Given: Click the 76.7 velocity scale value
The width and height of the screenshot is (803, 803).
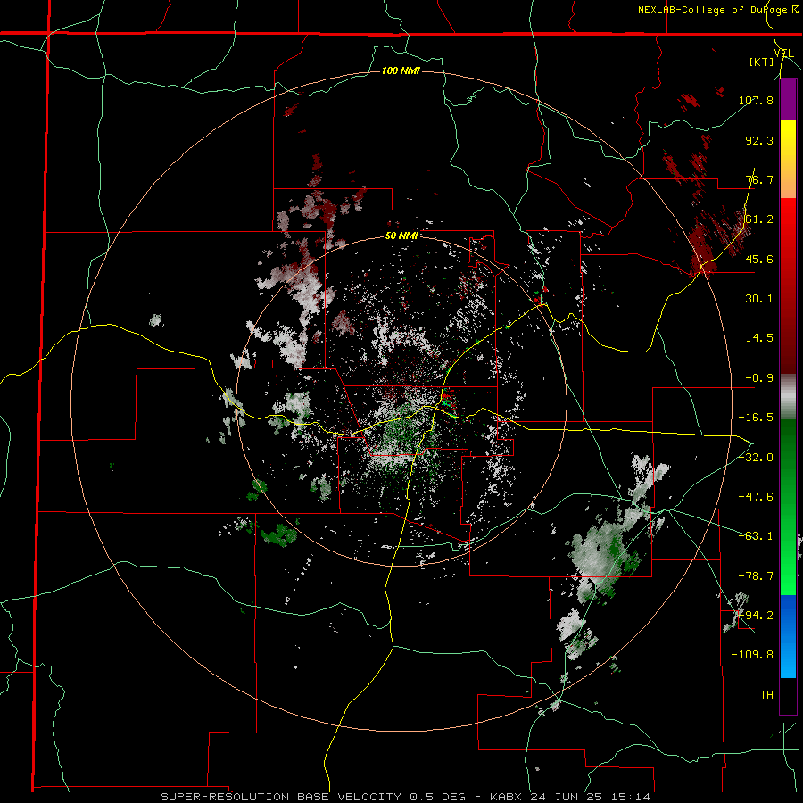Looking at the screenshot, I should (759, 179).
